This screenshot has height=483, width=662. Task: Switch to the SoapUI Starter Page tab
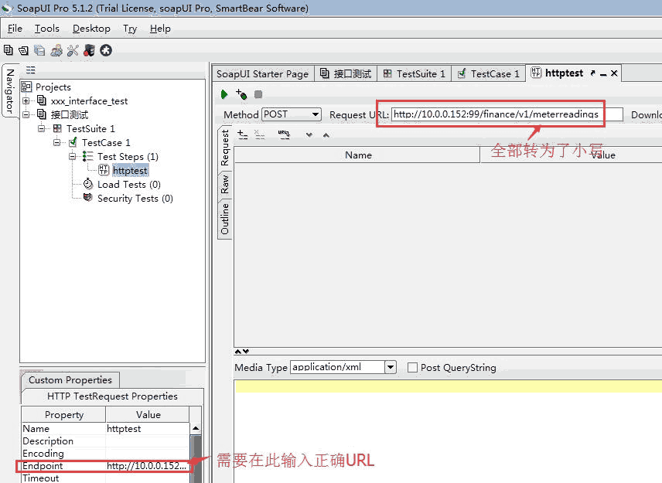coord(262,74)
